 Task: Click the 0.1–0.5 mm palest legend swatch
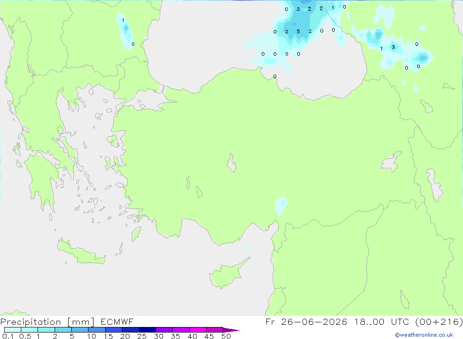[x=13, y=330]
